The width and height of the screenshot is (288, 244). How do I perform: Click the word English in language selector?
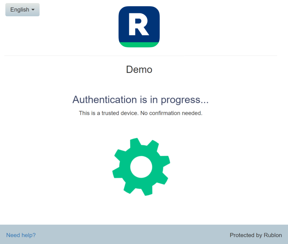19,10
